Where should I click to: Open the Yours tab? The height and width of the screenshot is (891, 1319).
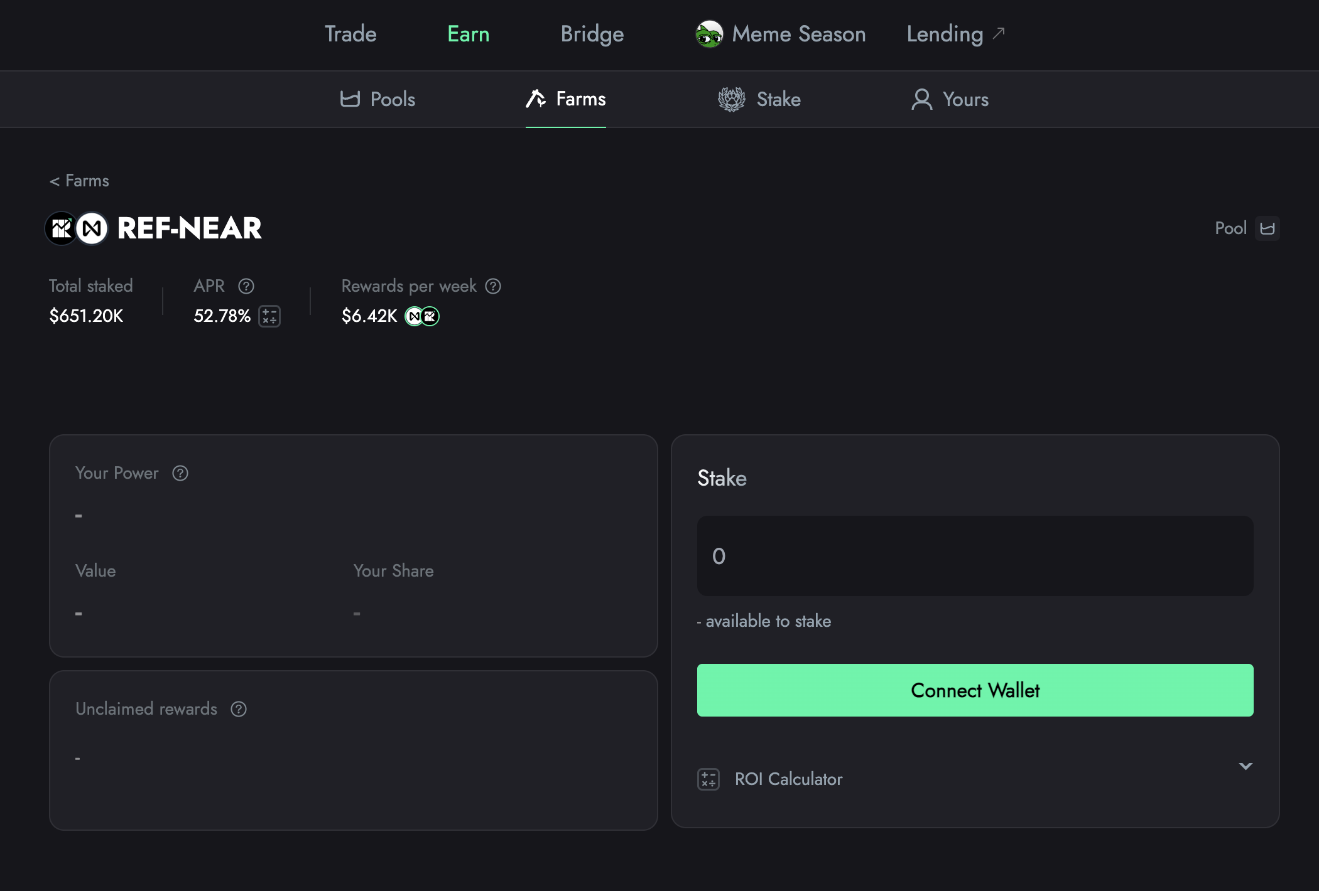[x=950, y=99]
